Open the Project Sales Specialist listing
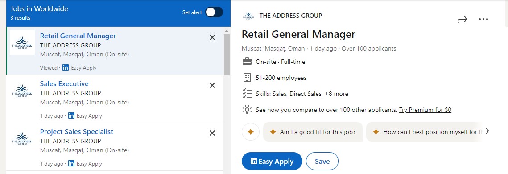This screenshot has height=174, width=508. click(x=76, y=131)
